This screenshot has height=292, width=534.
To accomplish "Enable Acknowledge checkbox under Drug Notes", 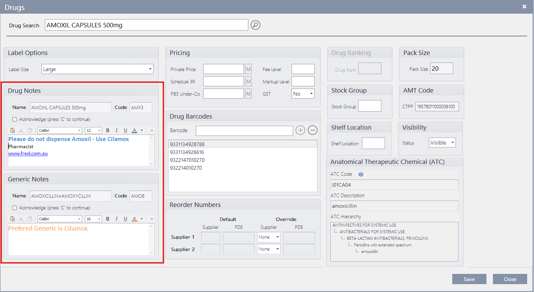I will click(15, 120).
